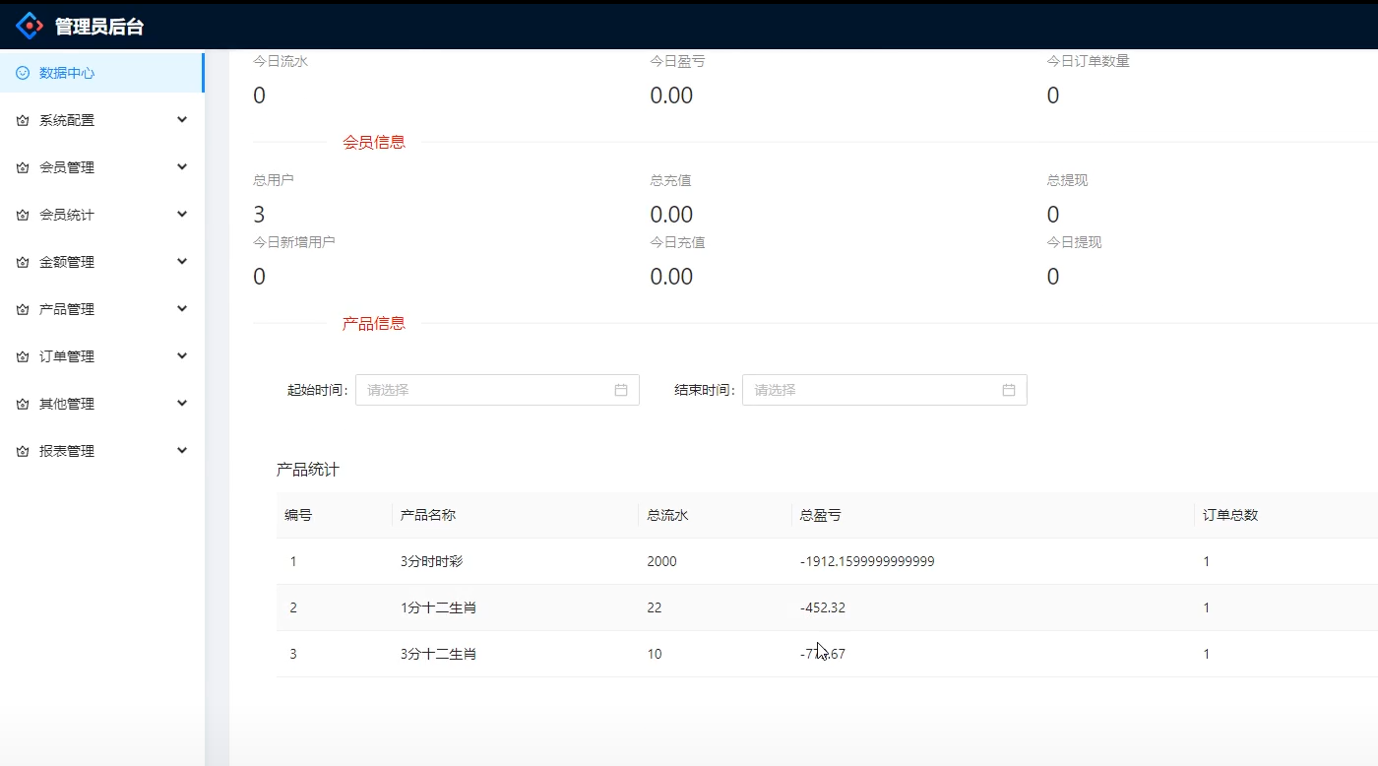This screenshot has height=766, width=1378.
Task: Click the 其他管理 sidebar icon
Action: [x=22, y=403]
